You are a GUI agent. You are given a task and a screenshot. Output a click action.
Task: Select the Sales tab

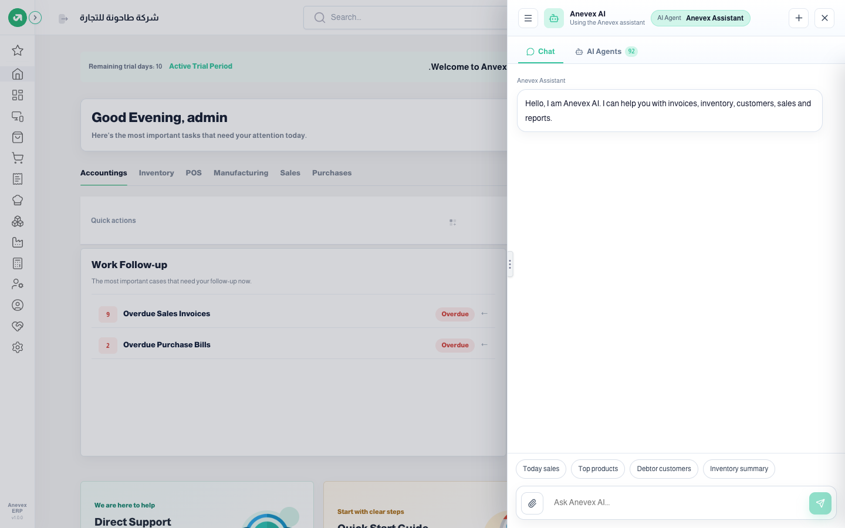(290, 173)
